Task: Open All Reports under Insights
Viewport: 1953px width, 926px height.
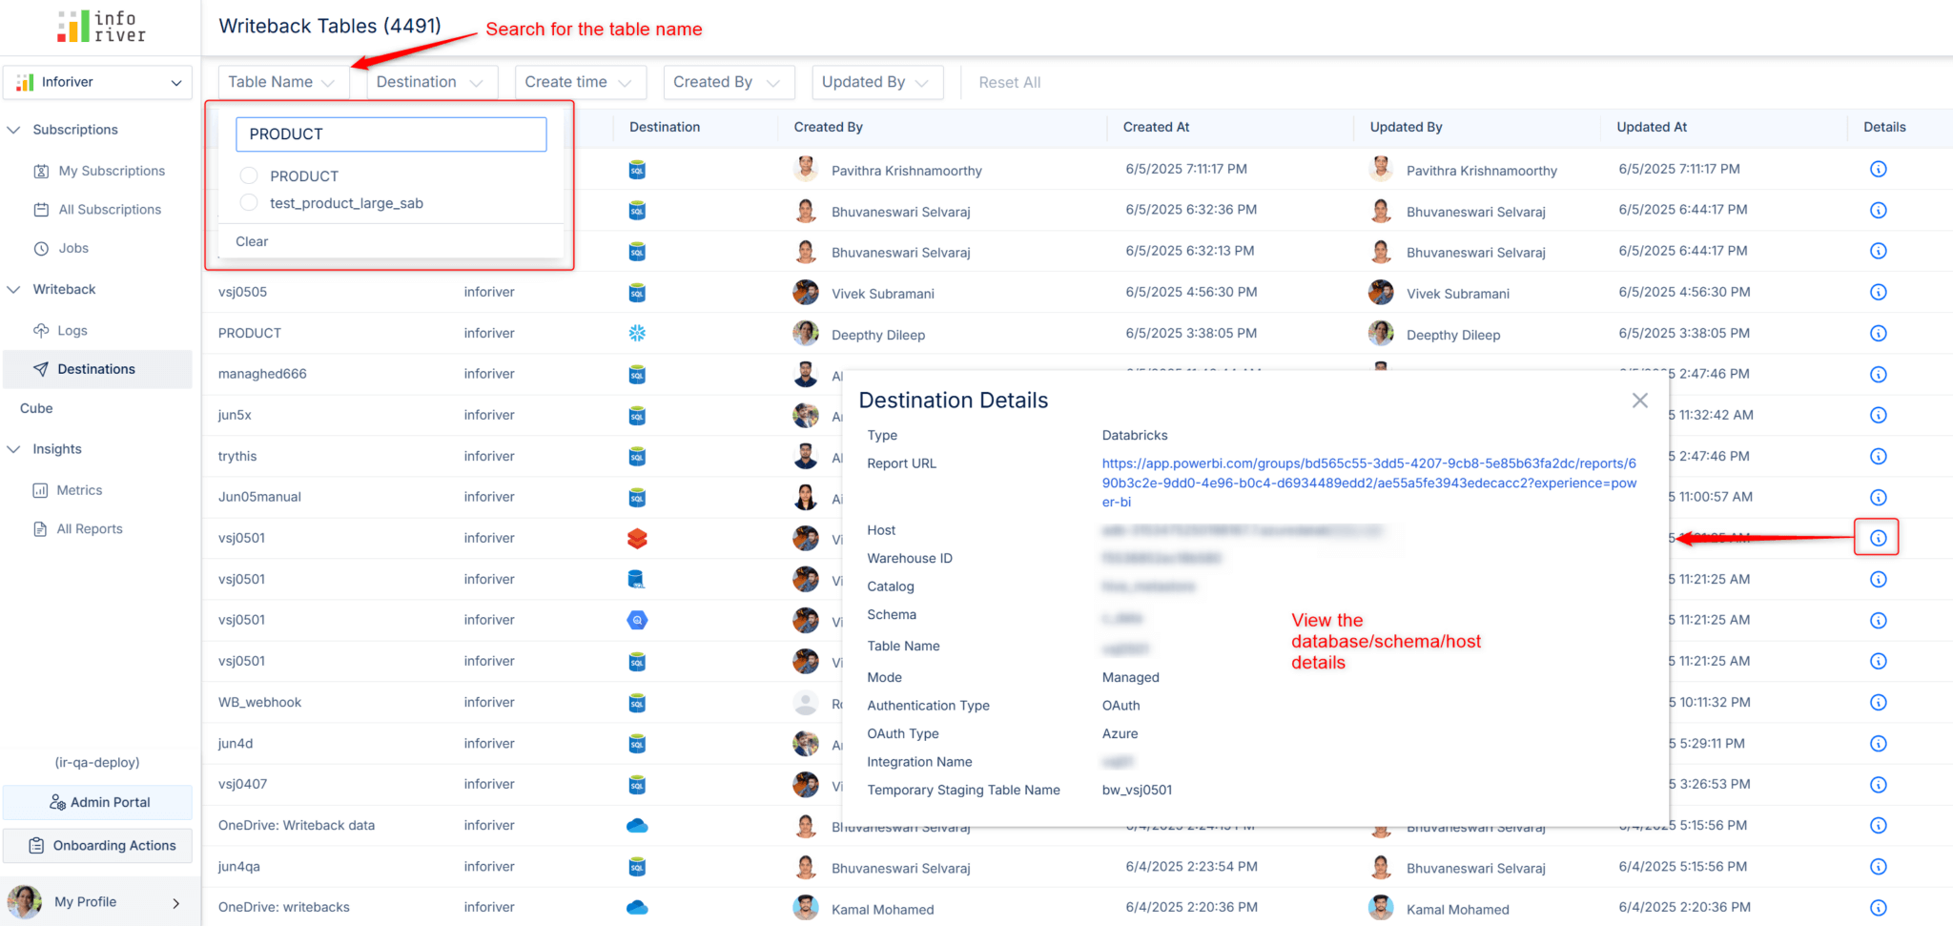Action: pyautogui.click(x=90, y=529)
